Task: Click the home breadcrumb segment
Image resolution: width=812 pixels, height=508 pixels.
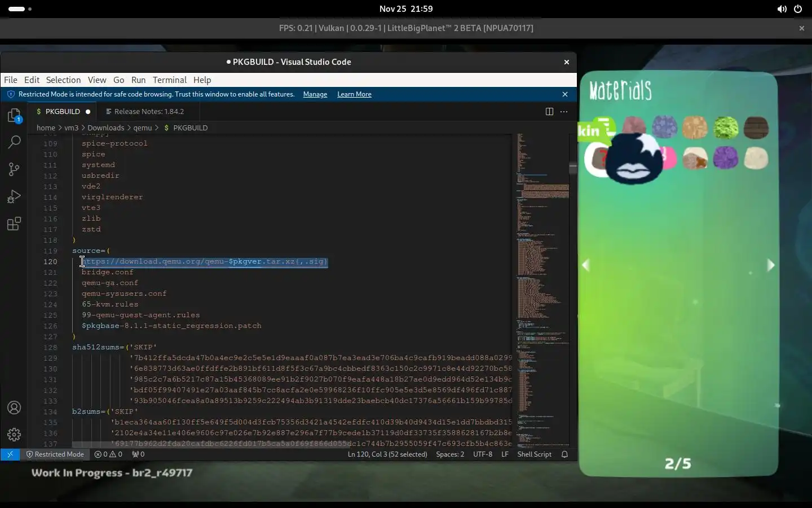Action: (46, 128)
